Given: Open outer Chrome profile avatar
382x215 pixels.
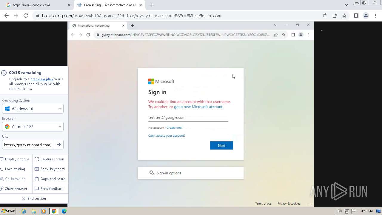Looking at the screenshot, I should [366, 16].
